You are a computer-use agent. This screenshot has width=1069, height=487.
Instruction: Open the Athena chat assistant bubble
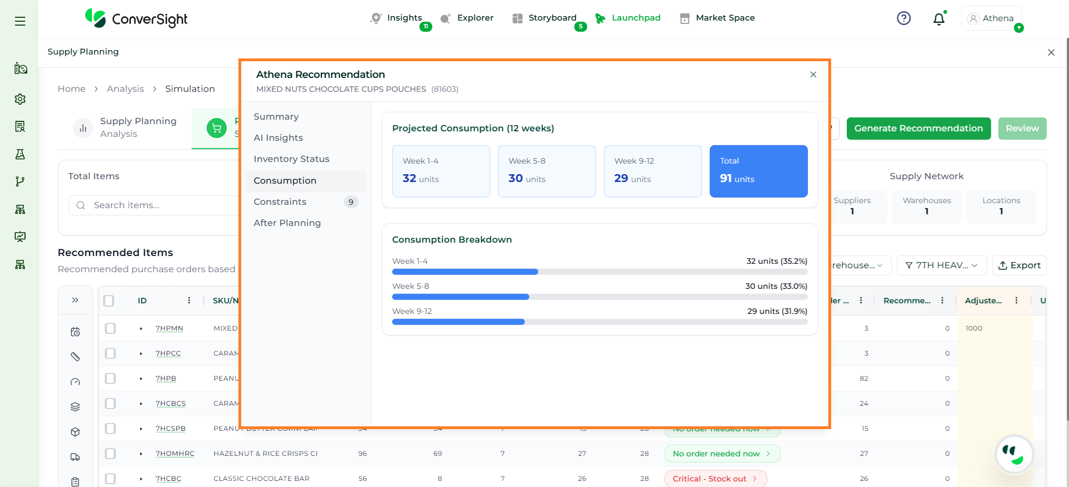pyautogui.click(x=1014, y=454)
